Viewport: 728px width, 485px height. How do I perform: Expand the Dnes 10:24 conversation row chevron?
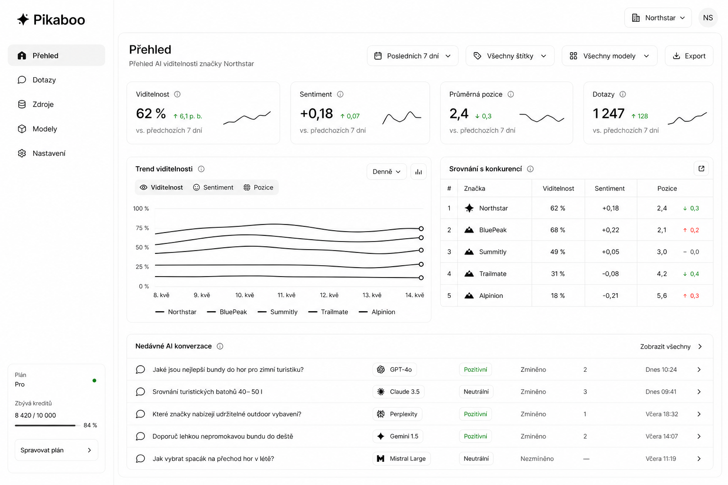tap(699, 369)
